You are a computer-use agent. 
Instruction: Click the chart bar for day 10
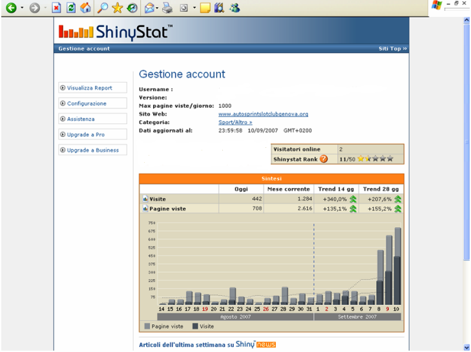point(397,266)
